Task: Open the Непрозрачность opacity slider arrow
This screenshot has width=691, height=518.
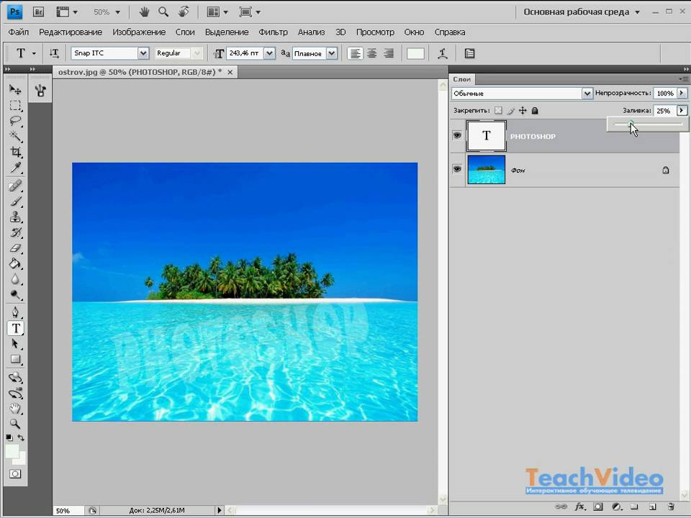Action: [682, 93]
